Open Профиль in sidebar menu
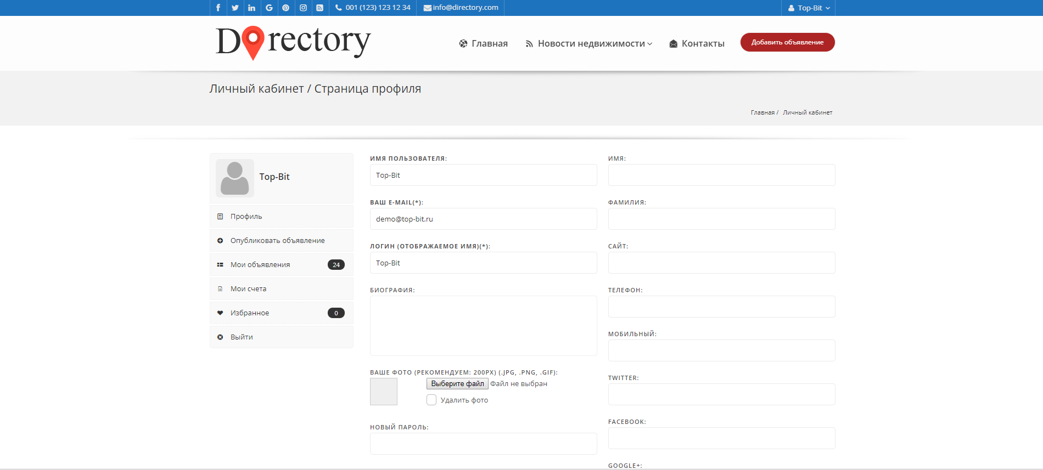The width and height of the screenshot is (1043, 470). click(x=282, y=217)
